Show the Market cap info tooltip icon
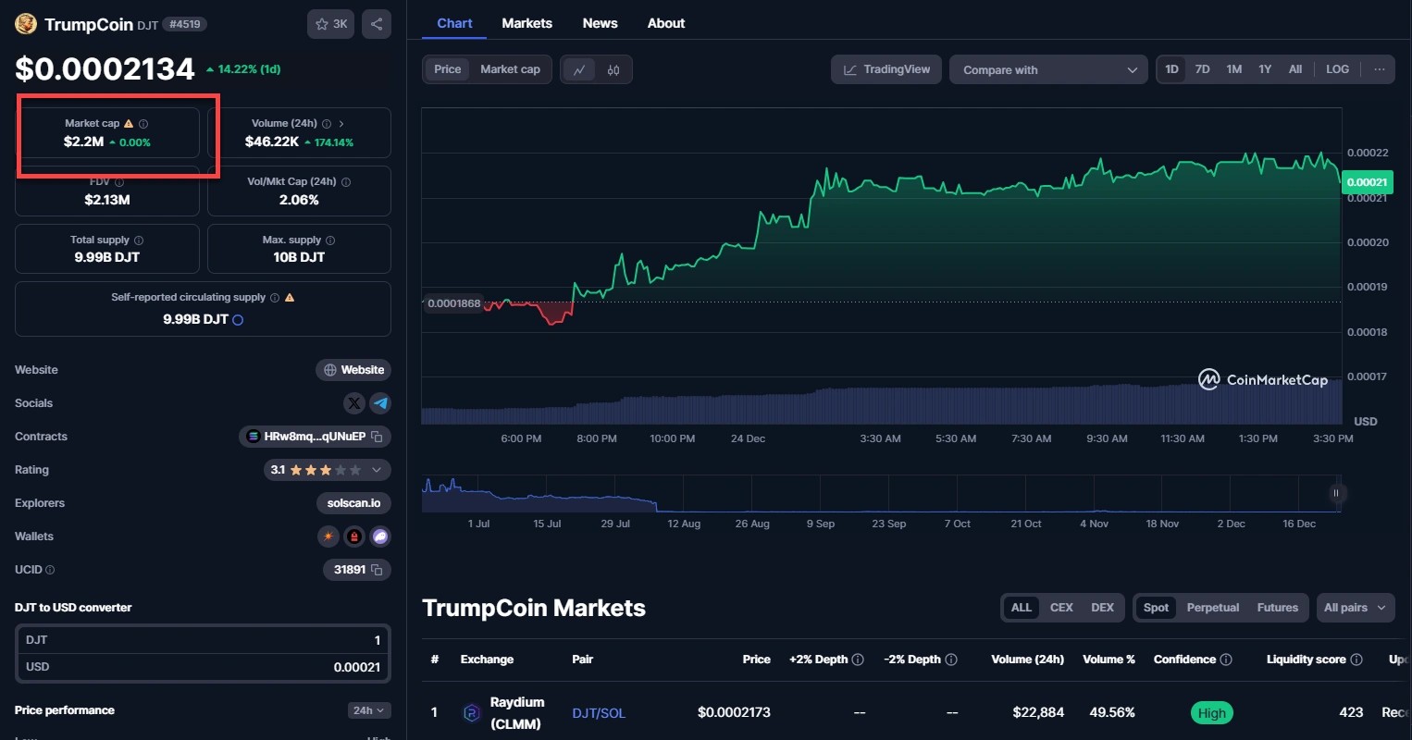Screen dimensions: 1412x740 tap(143, 123)
